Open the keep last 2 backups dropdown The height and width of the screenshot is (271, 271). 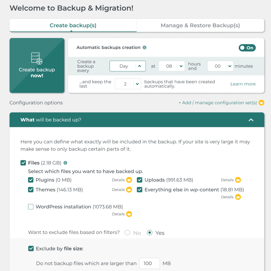pos(128,84)
